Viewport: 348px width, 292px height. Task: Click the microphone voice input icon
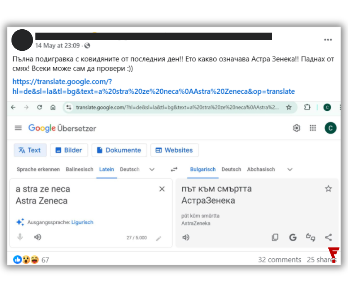point(20,237)
